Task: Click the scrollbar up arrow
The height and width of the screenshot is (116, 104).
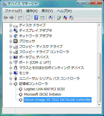Action: [x=99, y=25]
